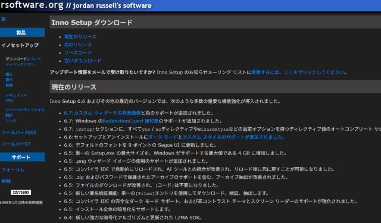This screenshot has width=381, height=223.
Task: Click the 6.6: デフォルトのフォント Segoe UI bullet text
Action: click(x=140, y=145)
